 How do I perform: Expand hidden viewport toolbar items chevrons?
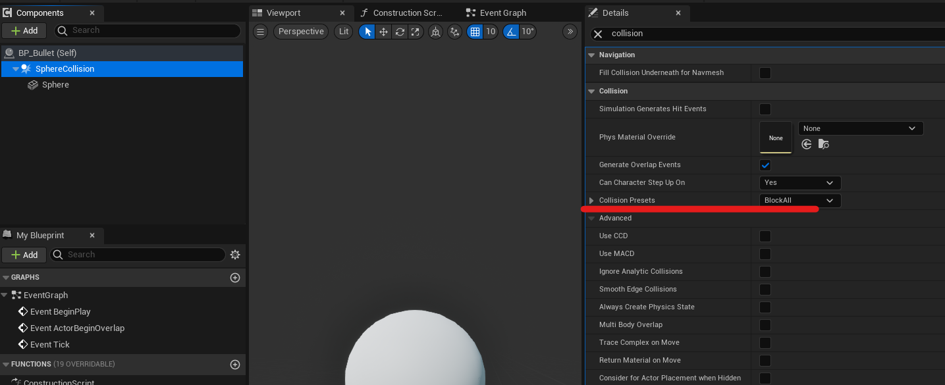[570, 32]
